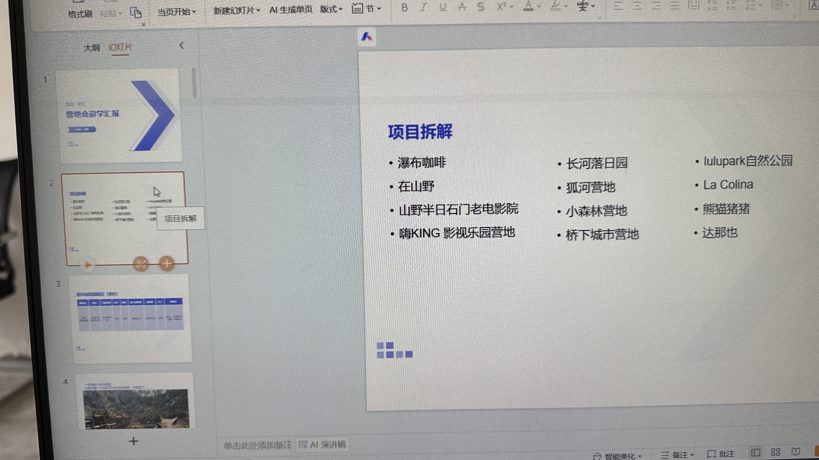Open the 新建幻灯片 dropdown
The image size is (819, 460).
pos(236,11)
